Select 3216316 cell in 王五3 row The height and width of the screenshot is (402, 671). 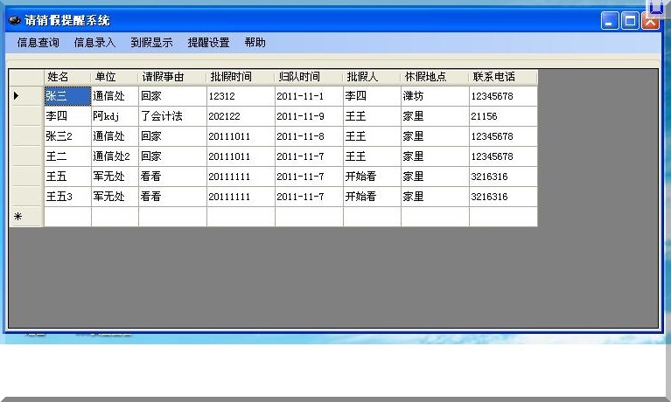(503, 197)
